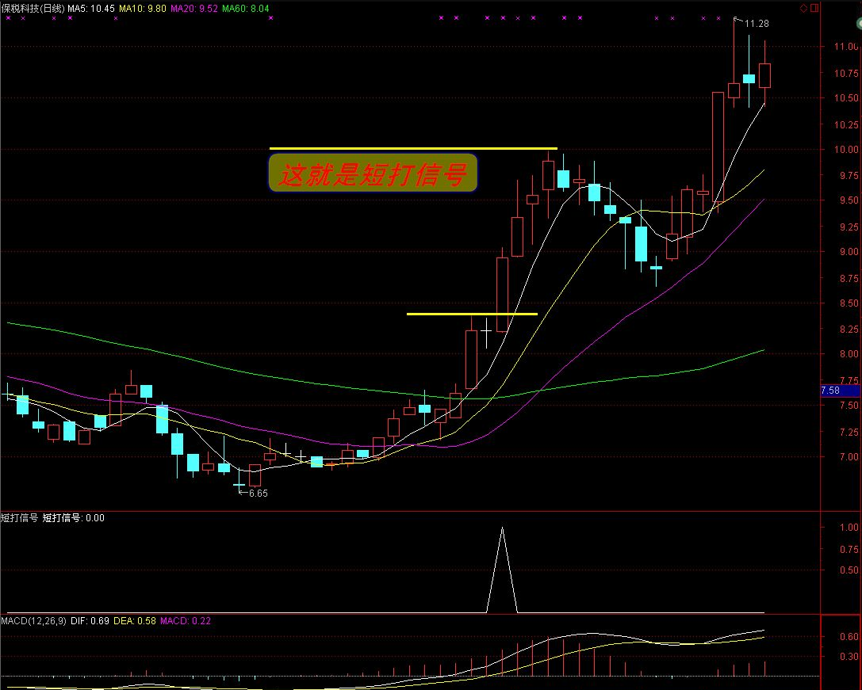Click the split-panel square icon above the price axis
The width and height of the screenshot is (862, 690).
coord(814,8)
